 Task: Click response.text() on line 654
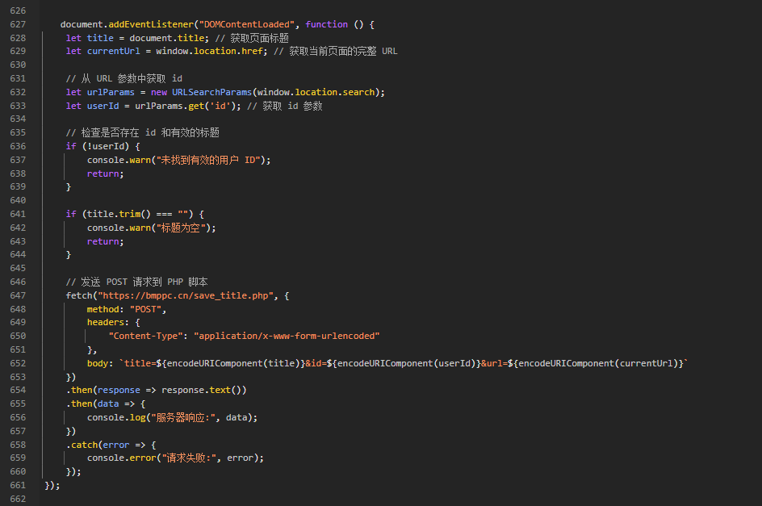click(203, 390)
